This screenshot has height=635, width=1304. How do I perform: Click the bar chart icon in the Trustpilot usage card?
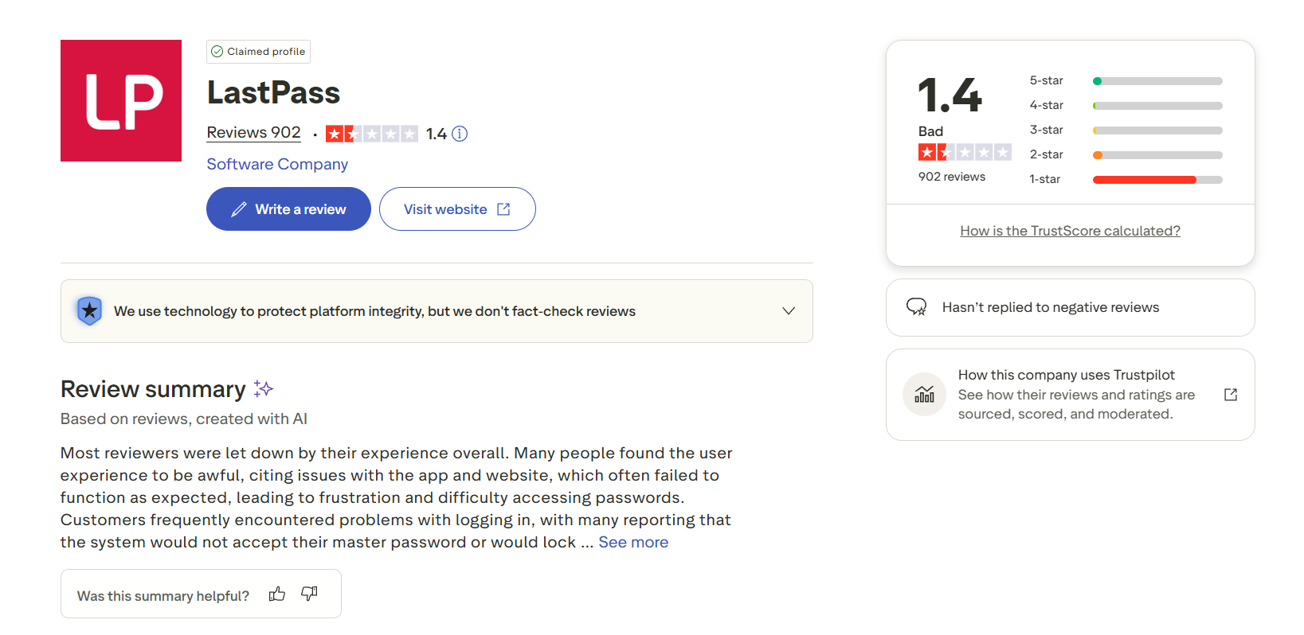point(924,394)
